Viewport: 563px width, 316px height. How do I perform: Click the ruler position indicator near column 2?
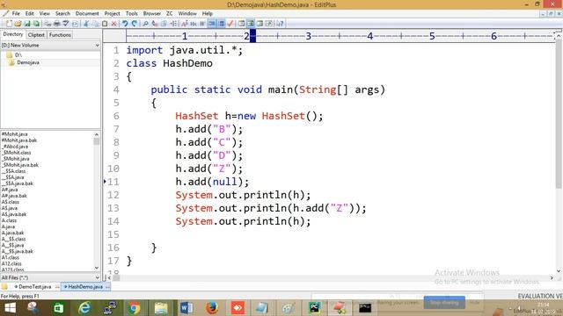252,36
